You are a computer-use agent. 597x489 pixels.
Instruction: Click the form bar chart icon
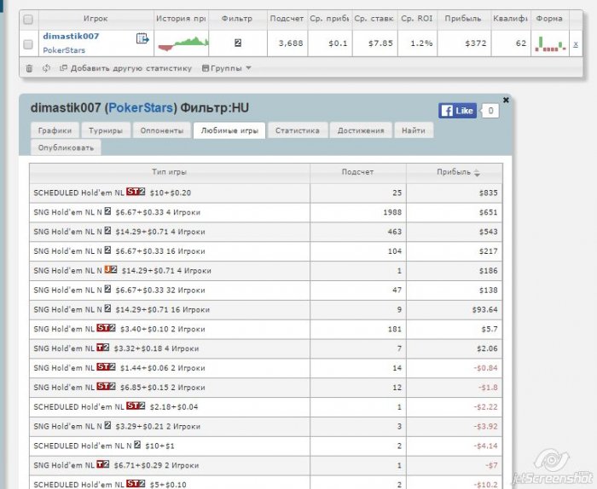pyautogui.click(x=549, y=43)
